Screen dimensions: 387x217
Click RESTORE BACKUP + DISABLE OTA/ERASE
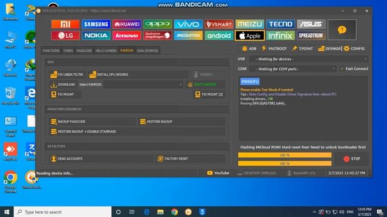tap(137, 131)
